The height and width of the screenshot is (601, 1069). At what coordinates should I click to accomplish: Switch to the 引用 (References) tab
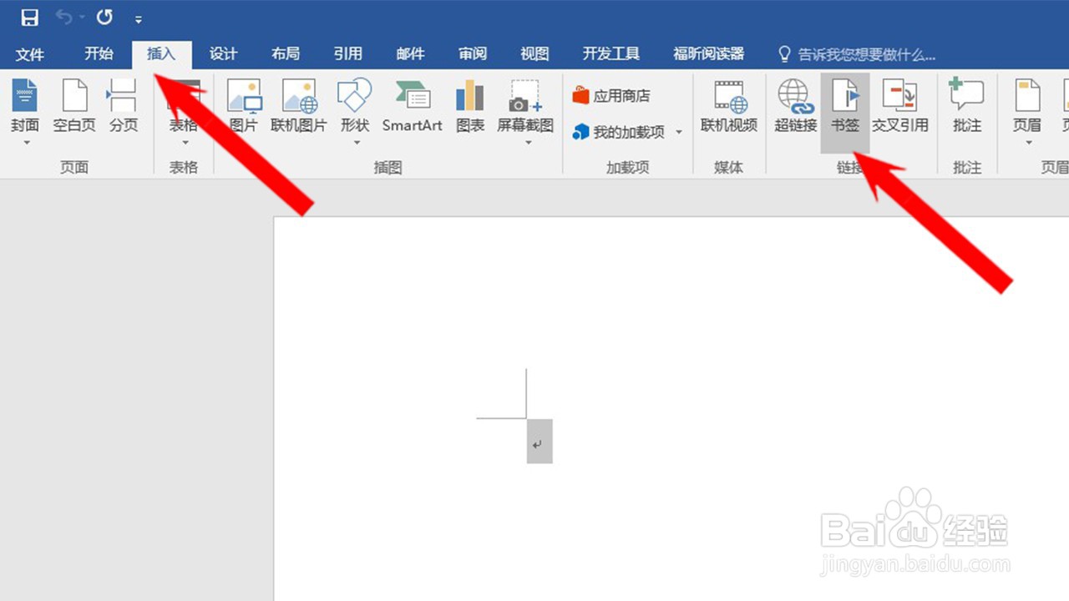tap(348, 54)
